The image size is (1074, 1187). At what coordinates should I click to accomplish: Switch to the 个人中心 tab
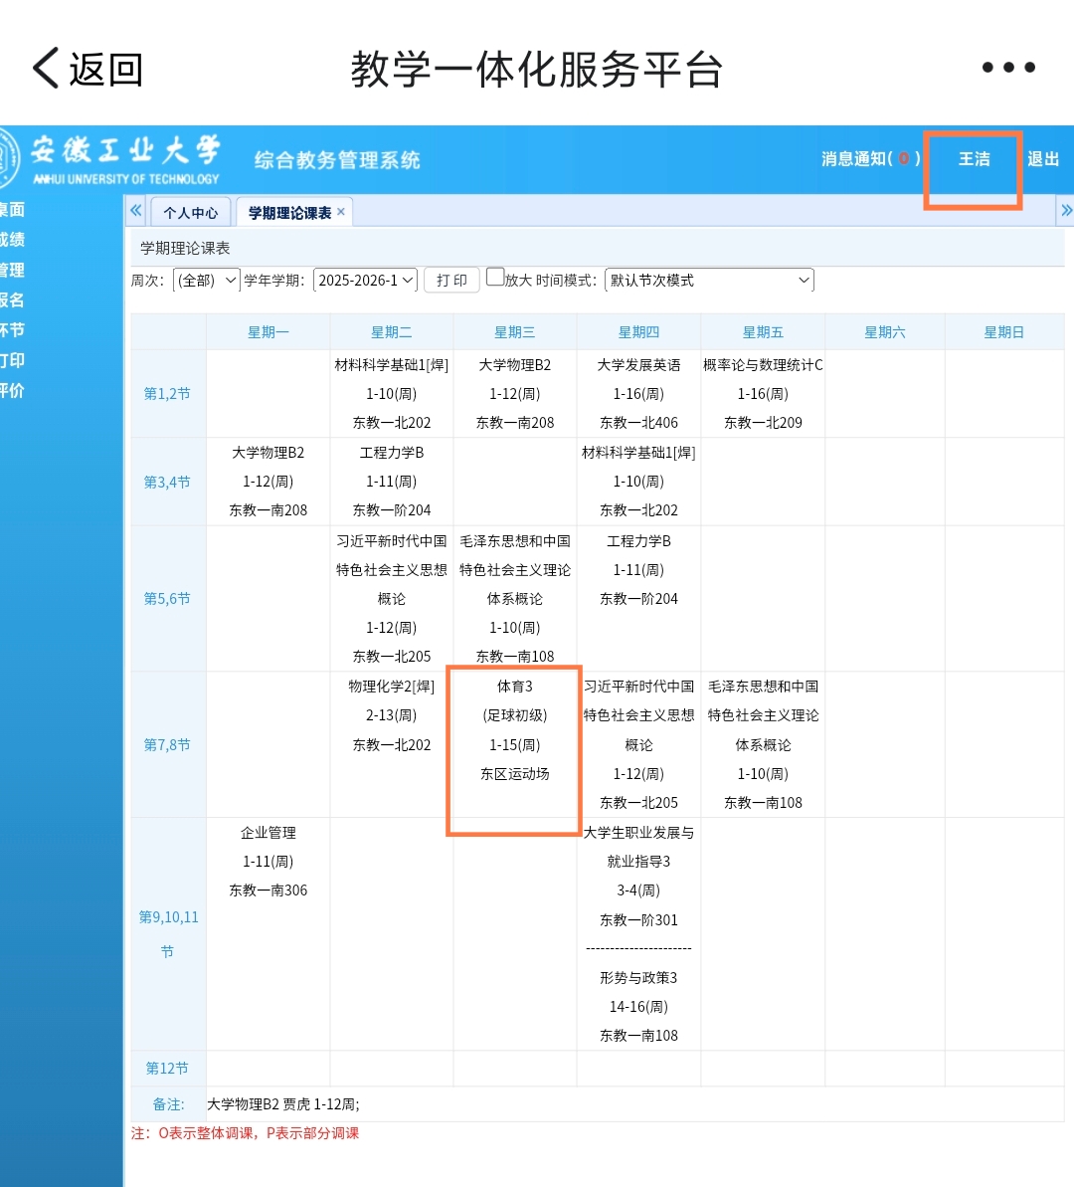pyautogui.click(x=191, y=213)
